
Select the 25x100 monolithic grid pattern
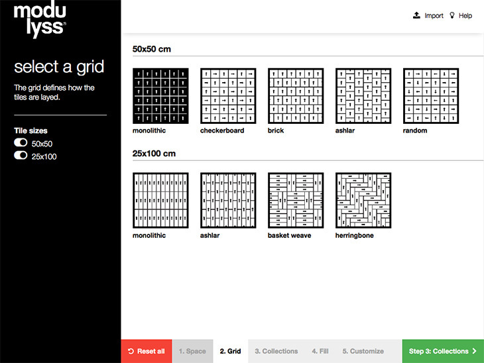(x=160, y=201)
